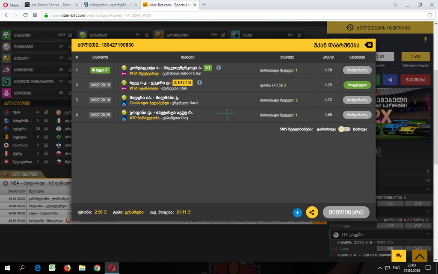Click the pin icon in the betslip panel

coord(426,40)
